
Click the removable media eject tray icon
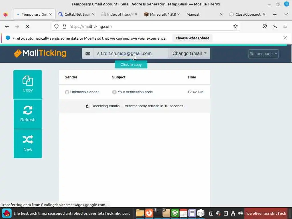tap(226, 213)
